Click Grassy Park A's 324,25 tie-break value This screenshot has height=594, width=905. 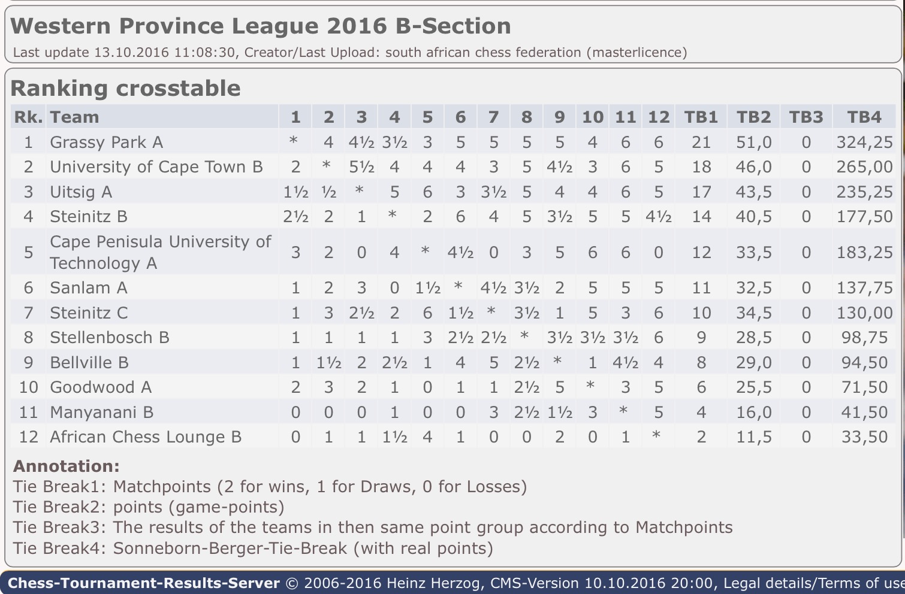[864, 143]
